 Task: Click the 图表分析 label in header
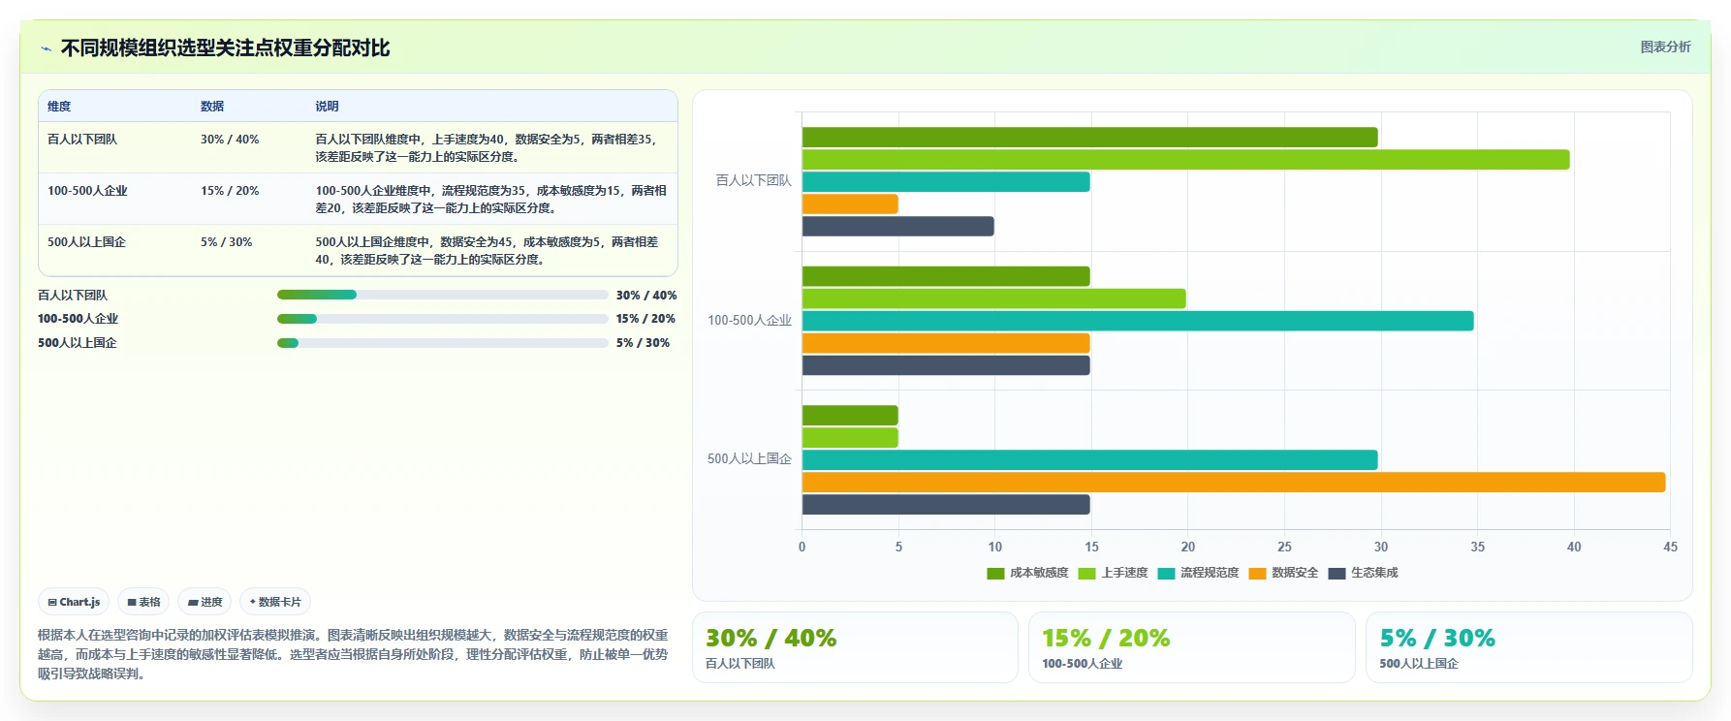coord(1665,47)
